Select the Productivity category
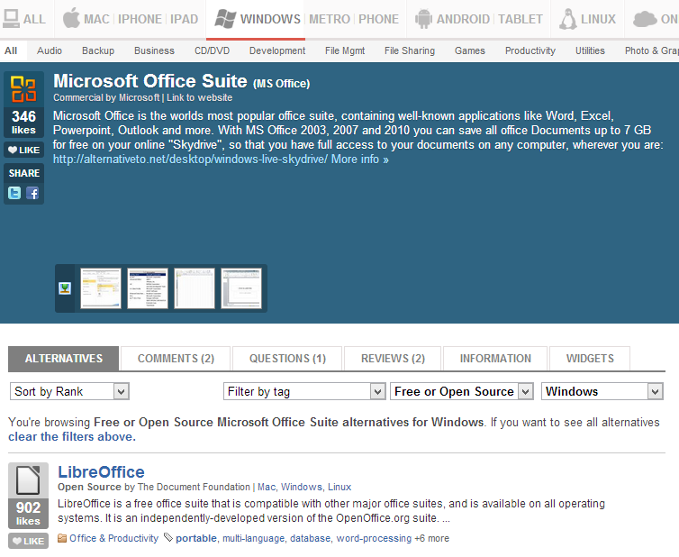679x557 pixels. coord(530,50)
